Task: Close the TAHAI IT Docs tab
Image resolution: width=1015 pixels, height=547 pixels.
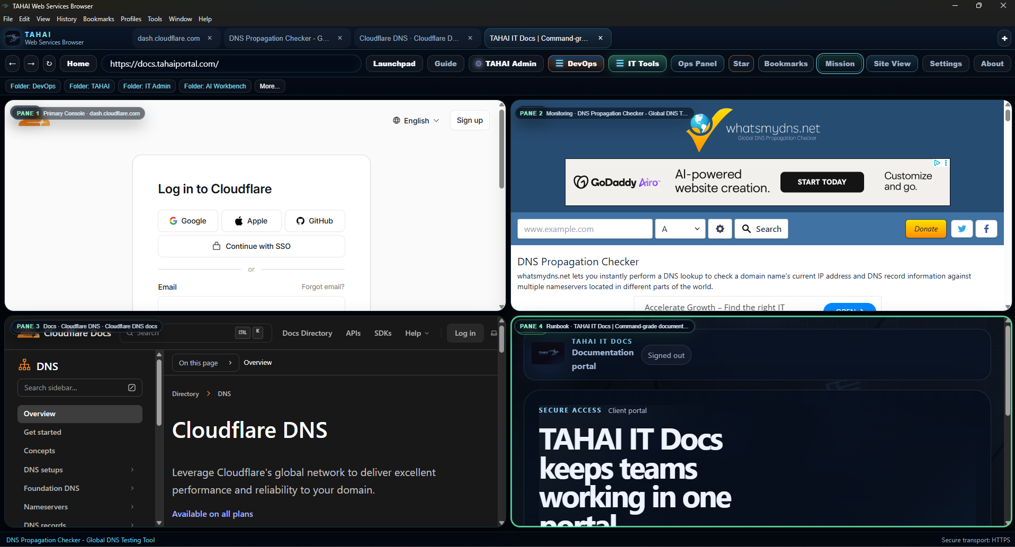Action: pos(600,38)
